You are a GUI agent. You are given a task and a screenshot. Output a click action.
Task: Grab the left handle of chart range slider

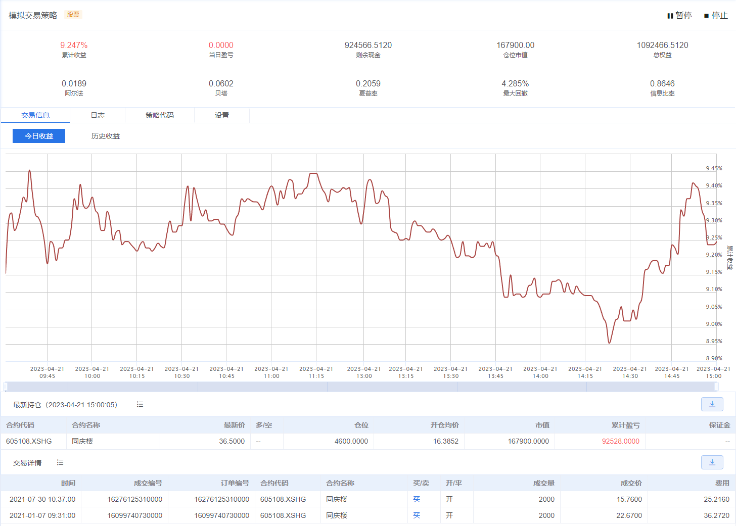click(6, 387)
